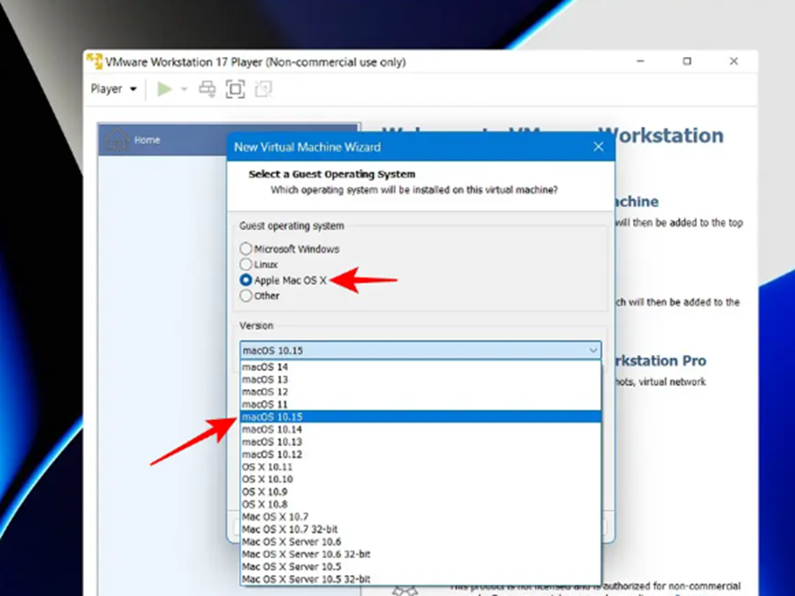Maximize the VMware Workstation Player window
This screenshot has width=795, height=596.
(687, 61)
